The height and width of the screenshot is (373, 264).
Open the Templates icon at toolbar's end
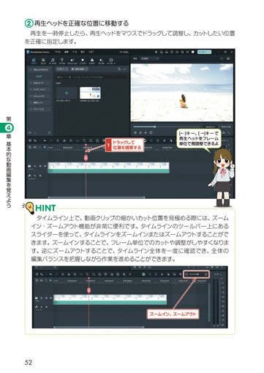[111, 61]
